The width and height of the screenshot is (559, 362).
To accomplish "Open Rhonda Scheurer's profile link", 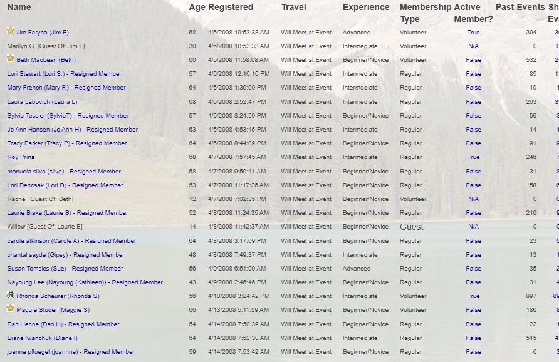I will pyautogui.click(x=58, y=296).
